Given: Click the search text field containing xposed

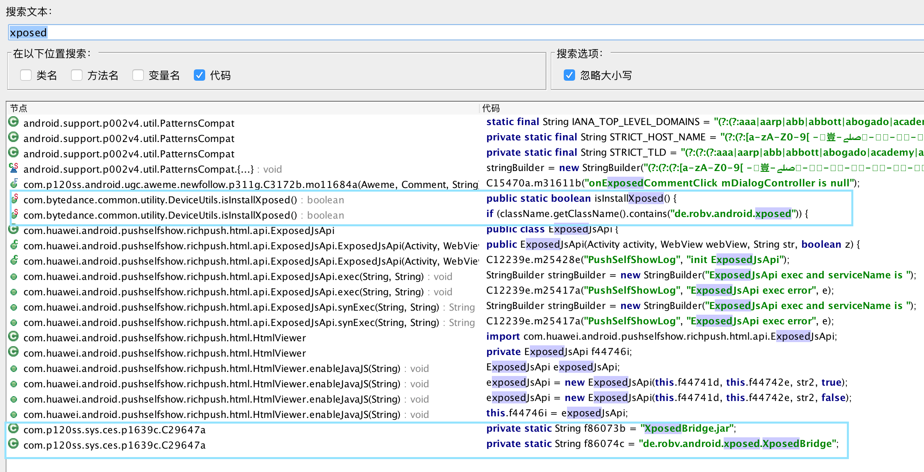Looking at the screenshot, I should click(466, 32).
